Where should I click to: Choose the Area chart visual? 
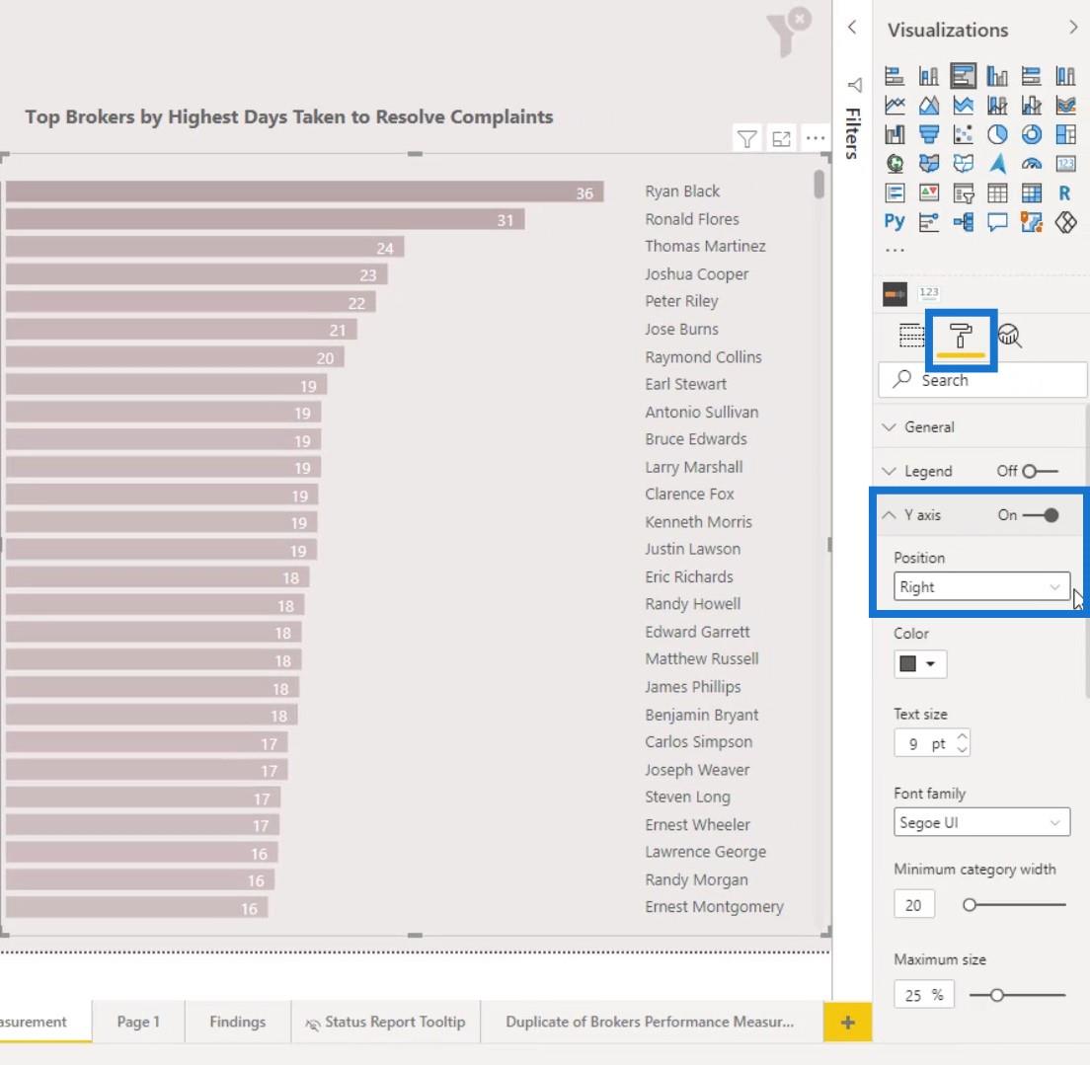tap(929, 105)
